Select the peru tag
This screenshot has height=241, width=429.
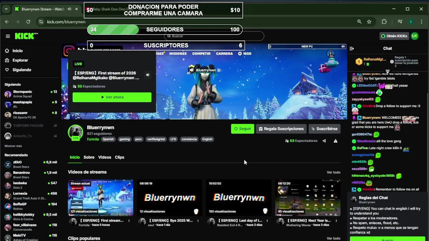pos(138,139)
